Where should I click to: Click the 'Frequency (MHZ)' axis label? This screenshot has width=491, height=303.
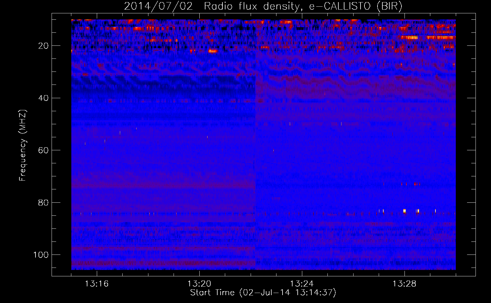[23, 145]
